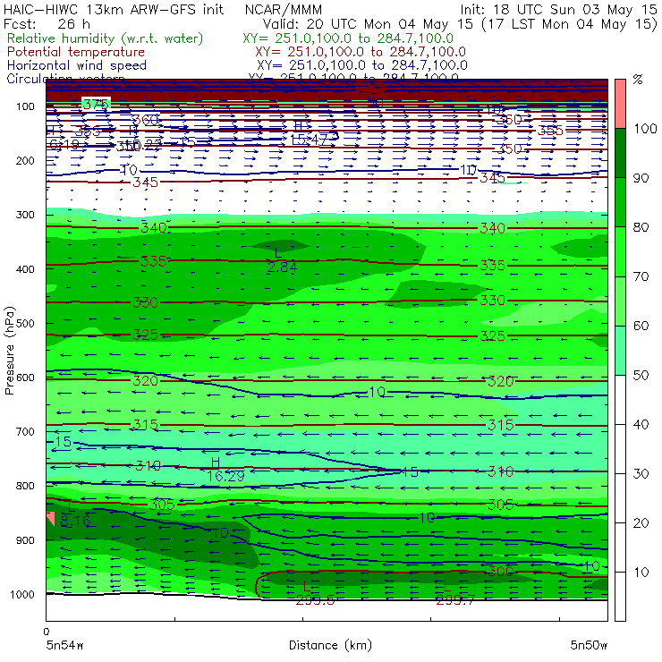Click the darkest green 90–100% colorbar segment
This screenshot has width=662, height=662.
tap(620, 153)
